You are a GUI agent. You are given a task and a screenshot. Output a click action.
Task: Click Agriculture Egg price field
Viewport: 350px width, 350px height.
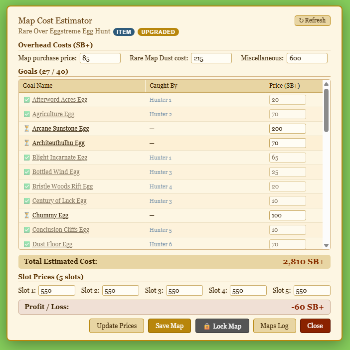pyautogui.click(x=288, y=114)
